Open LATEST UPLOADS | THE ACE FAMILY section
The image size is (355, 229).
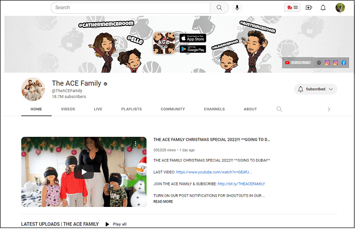coord(60,224)
